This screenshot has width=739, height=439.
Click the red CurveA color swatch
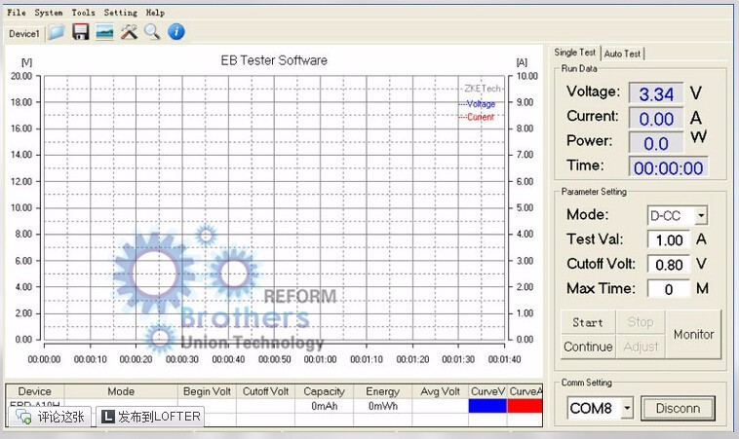[525, 406]
